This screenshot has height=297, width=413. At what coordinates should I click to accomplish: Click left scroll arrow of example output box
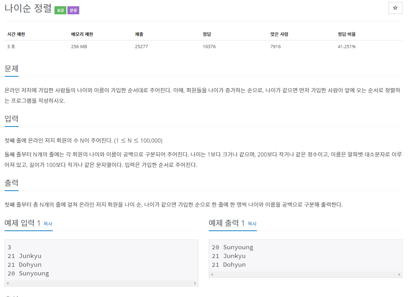[212, 274]
